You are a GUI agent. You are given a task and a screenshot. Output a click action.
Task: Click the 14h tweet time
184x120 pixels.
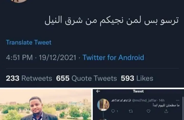[162, 100]
